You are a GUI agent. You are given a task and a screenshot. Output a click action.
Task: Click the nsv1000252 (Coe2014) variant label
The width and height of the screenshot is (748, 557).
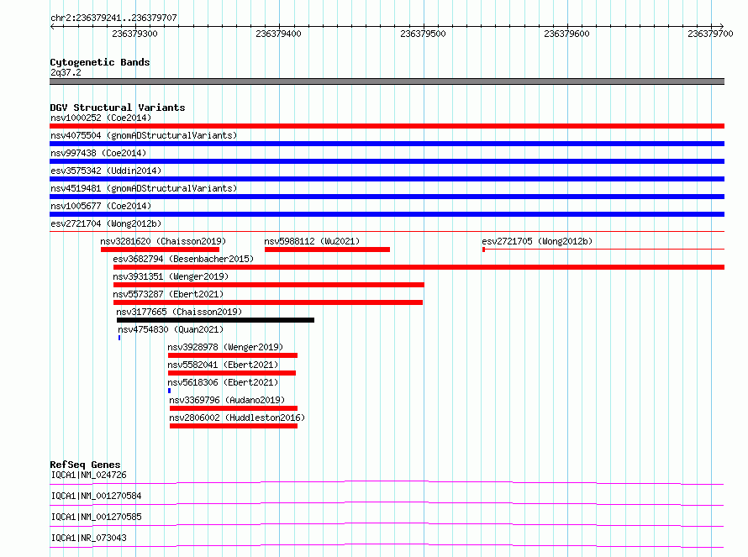tap(101, 118)
